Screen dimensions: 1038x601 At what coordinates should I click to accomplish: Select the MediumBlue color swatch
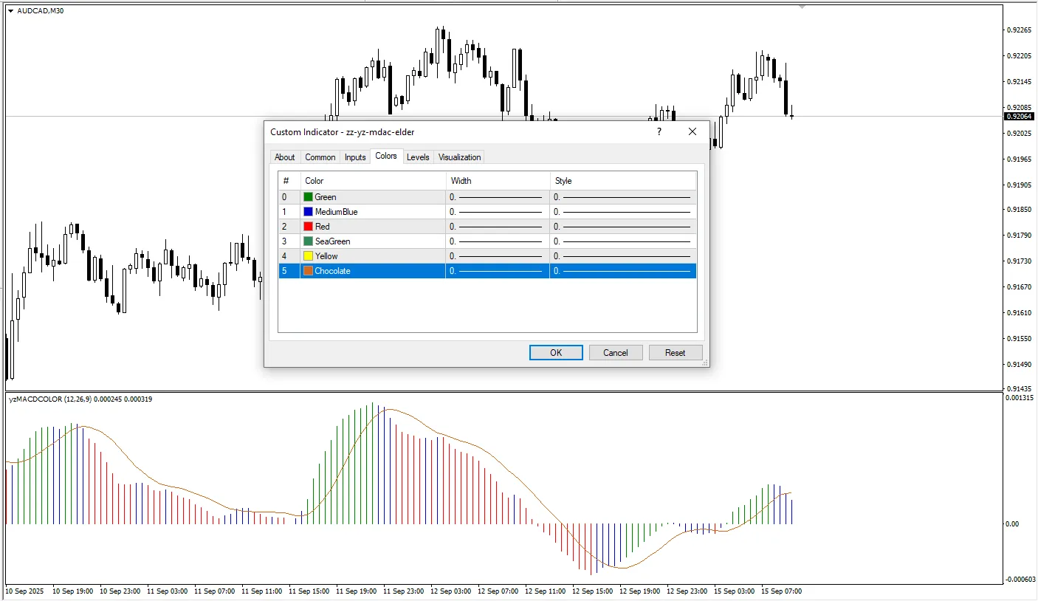point(308,212)
